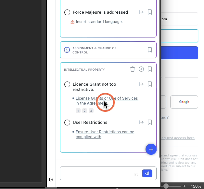Click the zoom slider handle in status bar
The width and height of the screenshot is (204, 189).
pos(166,186)
